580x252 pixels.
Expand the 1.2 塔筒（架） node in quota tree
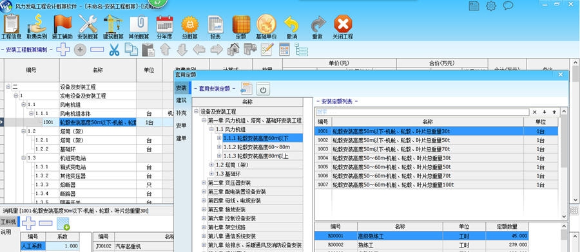pyautogui.click(x=211, y=165)
